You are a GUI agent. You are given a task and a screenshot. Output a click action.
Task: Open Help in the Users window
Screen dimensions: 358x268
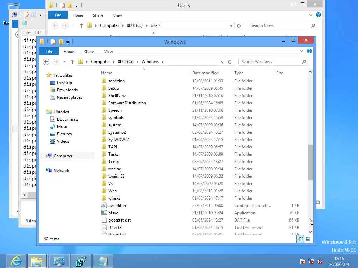click(318, 15)
